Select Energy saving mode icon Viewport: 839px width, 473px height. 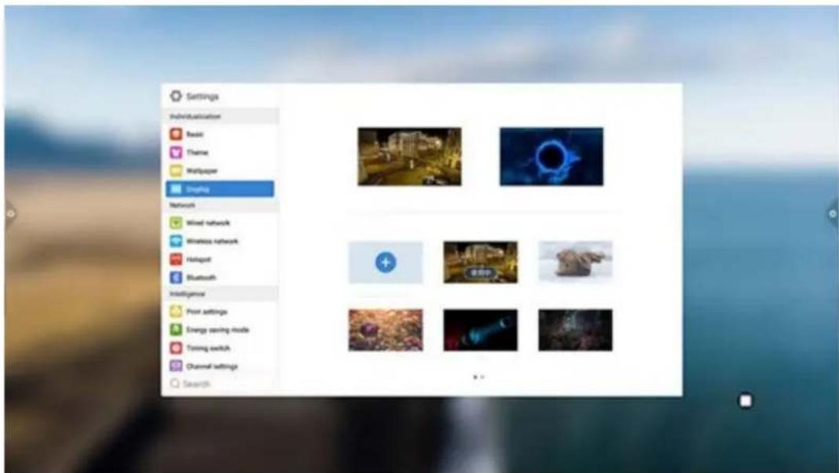click(176, 329)
